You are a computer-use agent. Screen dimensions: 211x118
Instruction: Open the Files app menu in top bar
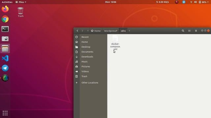pos(21,2)
